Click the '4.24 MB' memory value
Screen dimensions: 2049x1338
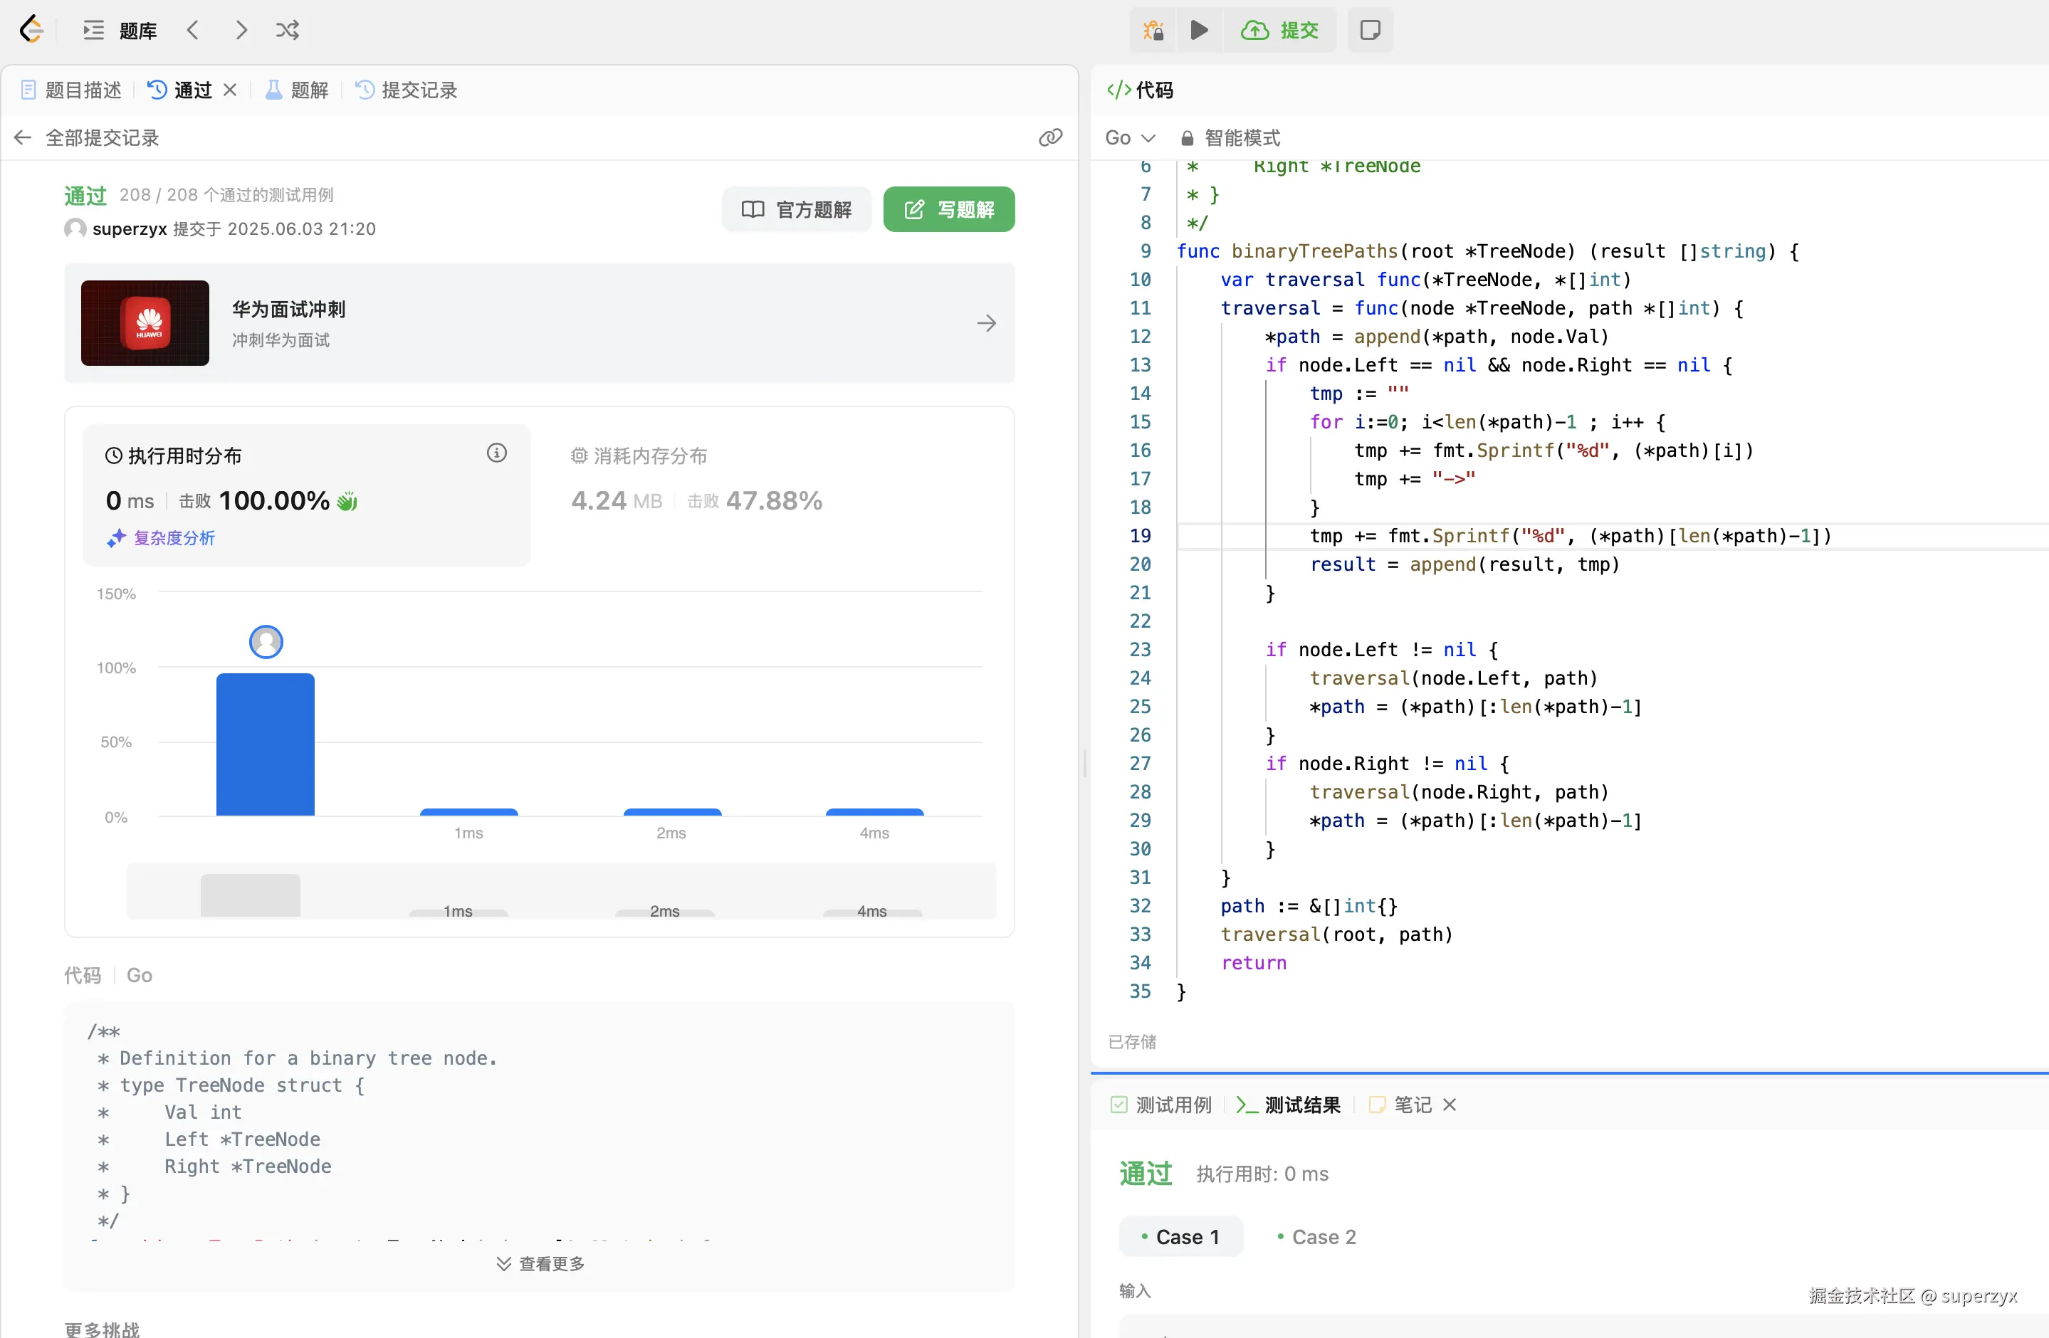click(617, 501)
